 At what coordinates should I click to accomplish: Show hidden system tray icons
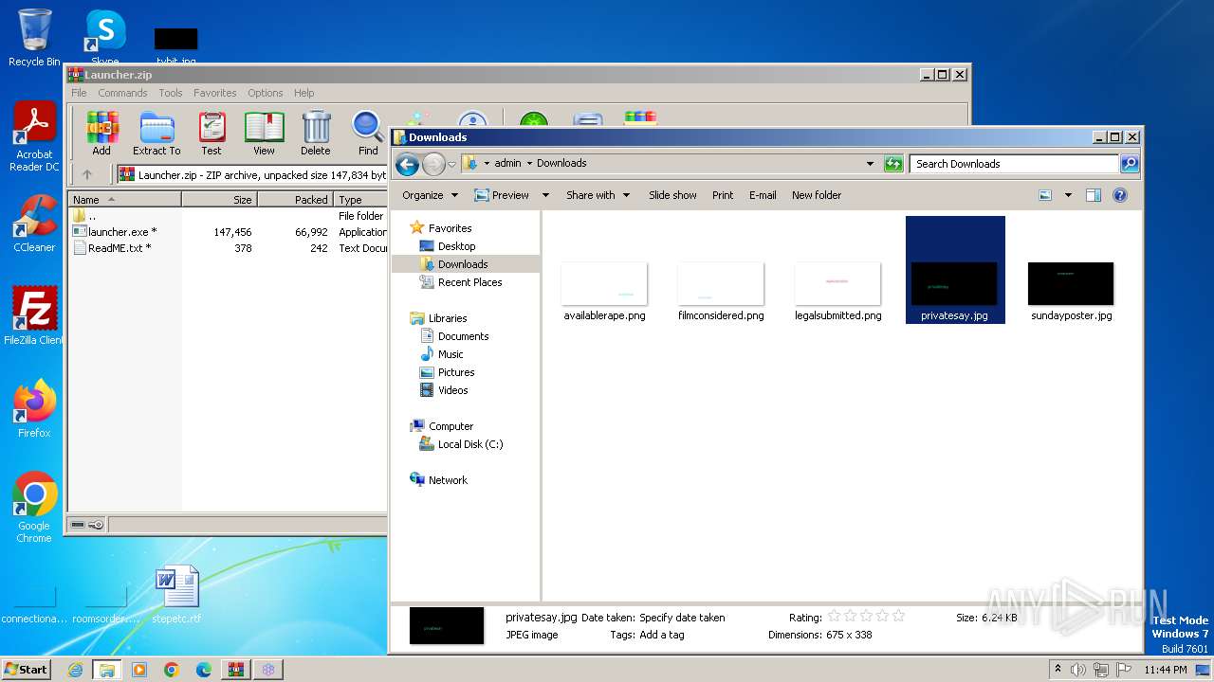click(x=1058, y=670)
